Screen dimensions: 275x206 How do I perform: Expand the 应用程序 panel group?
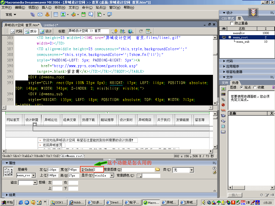click(x=232, y=66)
